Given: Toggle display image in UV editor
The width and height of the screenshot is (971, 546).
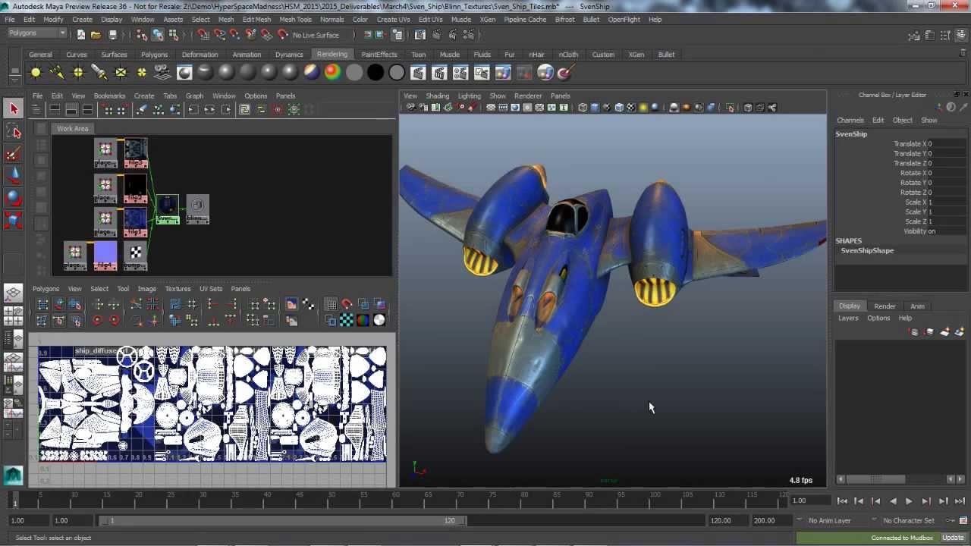Looking at the screenshot, I should coord(291,305).
